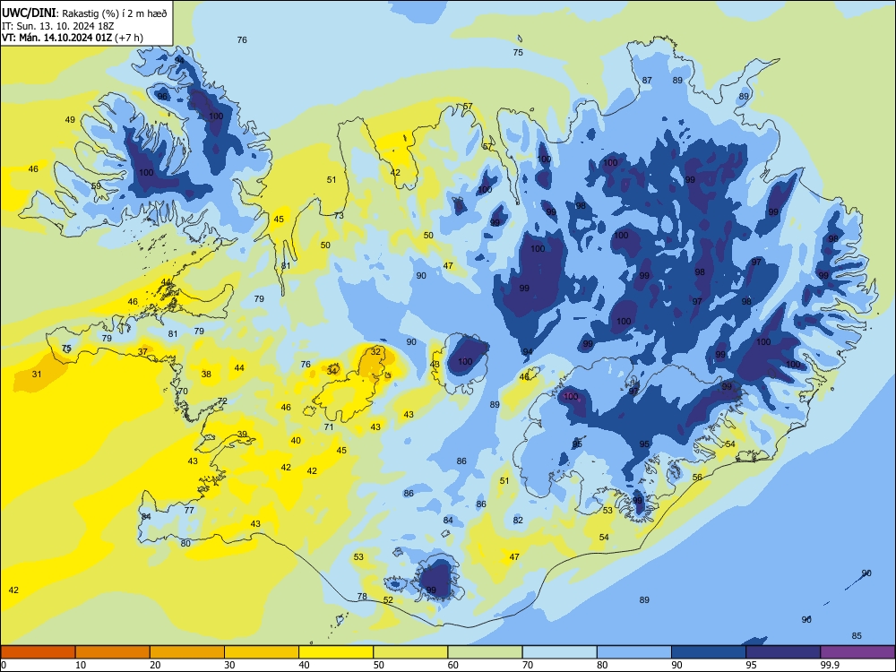Click the humidity value '49' on the map
This screenshot has height=672, width=896.
tap(70, 120)
